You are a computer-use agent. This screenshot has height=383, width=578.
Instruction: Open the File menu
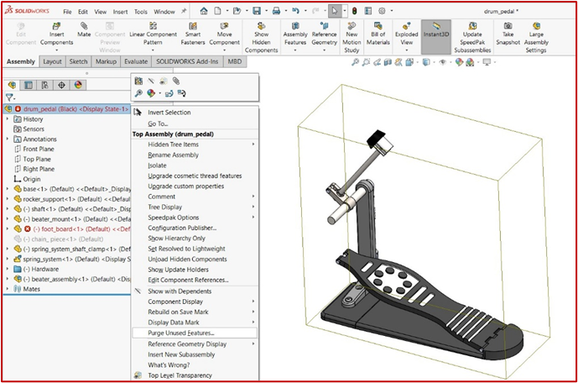(67, 12)
